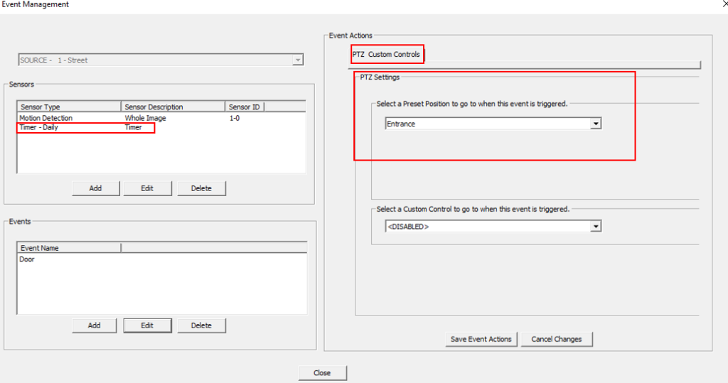Click the 1-0 sensor ID cell

(235, 119)
